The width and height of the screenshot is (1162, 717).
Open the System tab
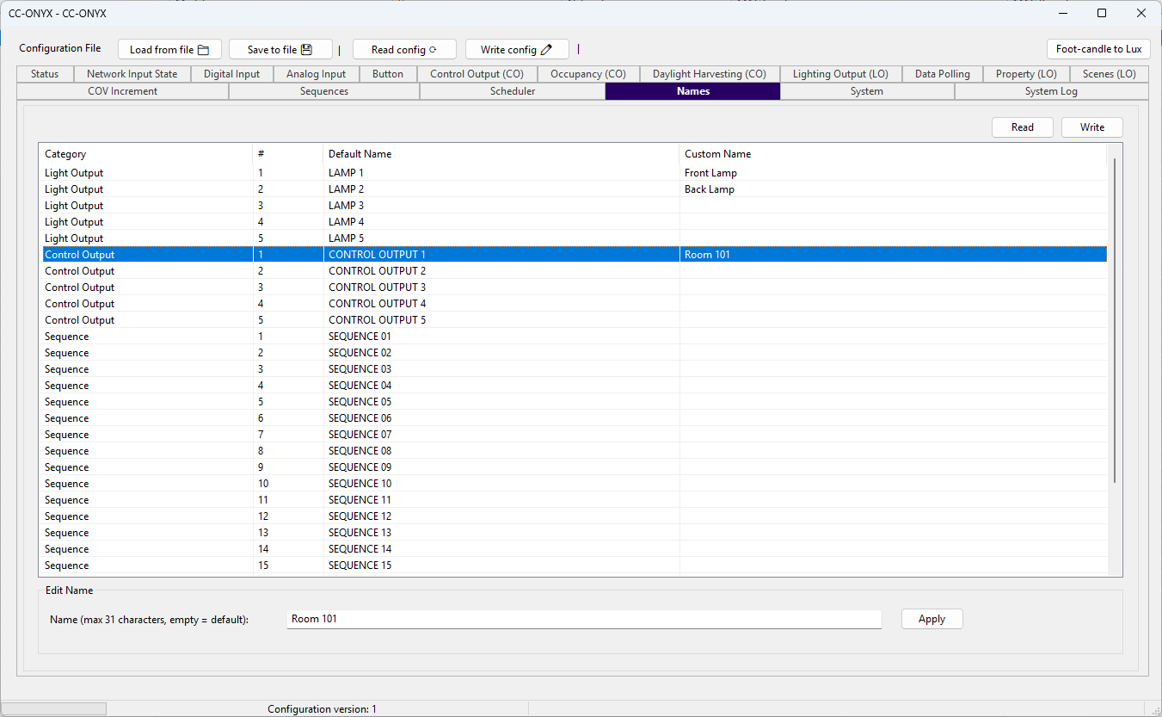pos(867,91)
